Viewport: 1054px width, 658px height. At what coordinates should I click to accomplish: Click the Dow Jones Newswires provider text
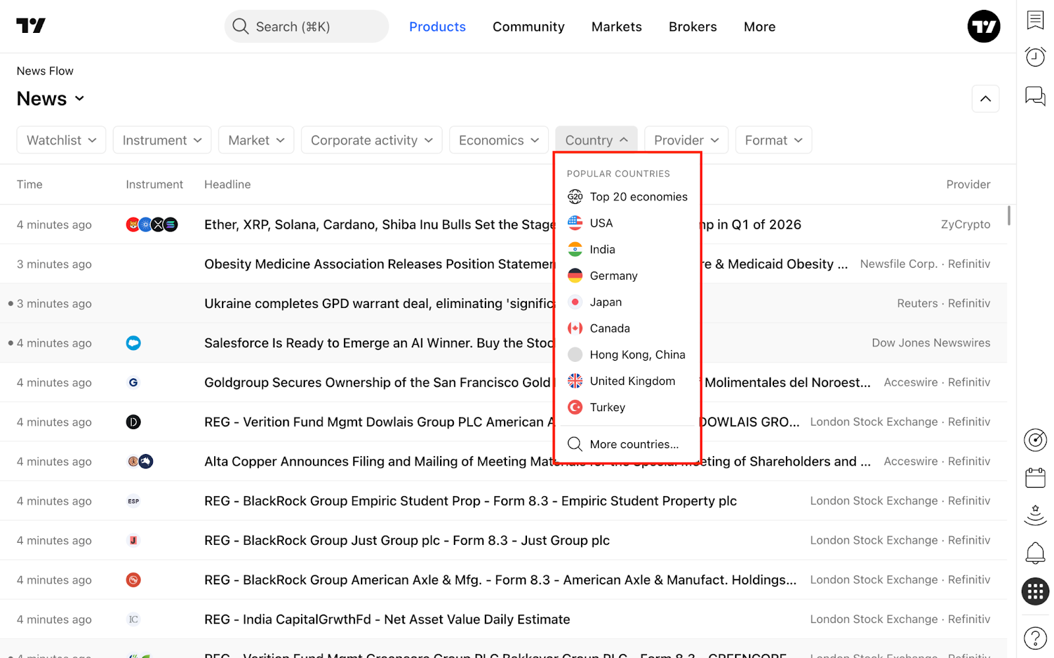point(931,343)
